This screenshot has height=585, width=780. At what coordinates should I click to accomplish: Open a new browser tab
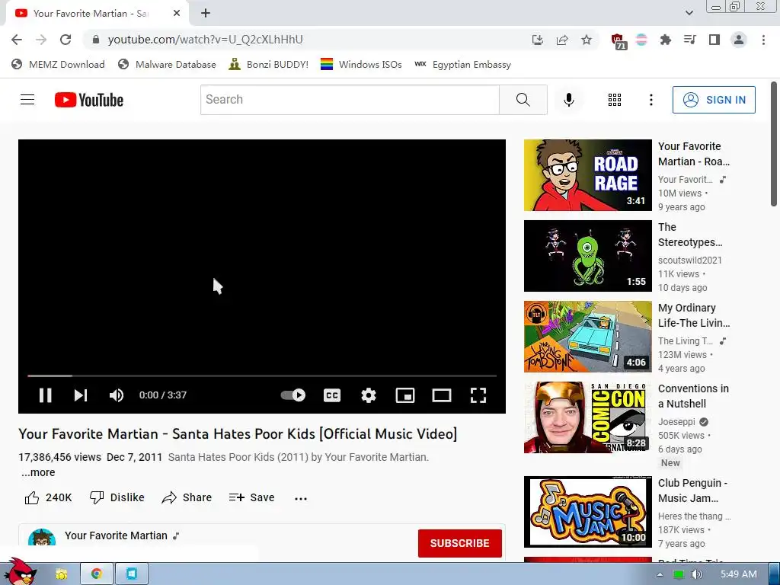206,14
